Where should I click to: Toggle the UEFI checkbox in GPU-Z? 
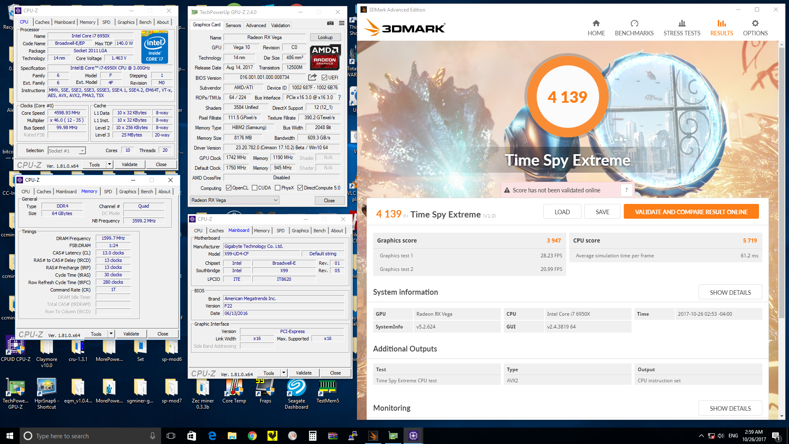tap(325, 78)
